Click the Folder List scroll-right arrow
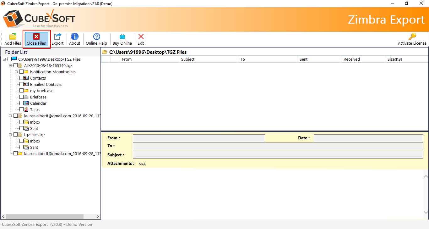Screen dimensions: 429x229 click(x=98, y=217)
